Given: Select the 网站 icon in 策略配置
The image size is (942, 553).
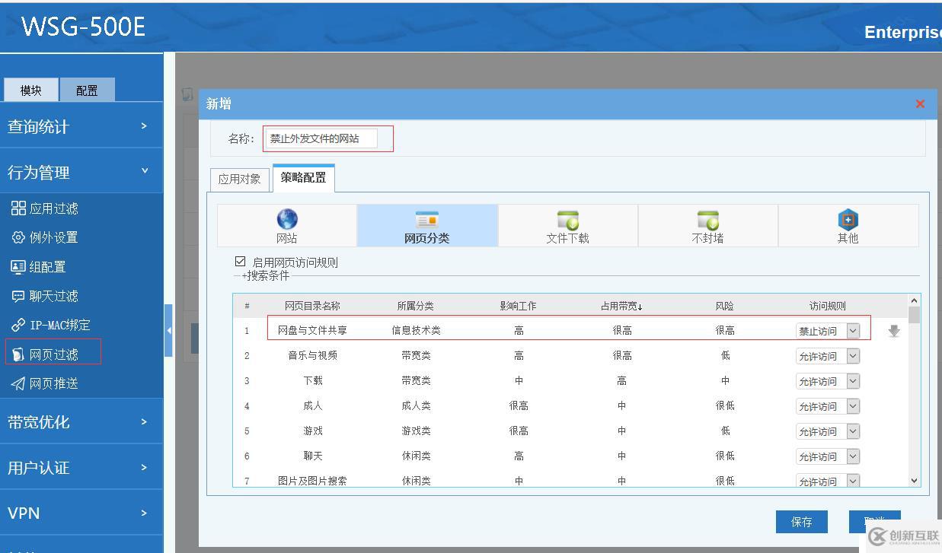Looking at the screenshot, I should 286,225.
